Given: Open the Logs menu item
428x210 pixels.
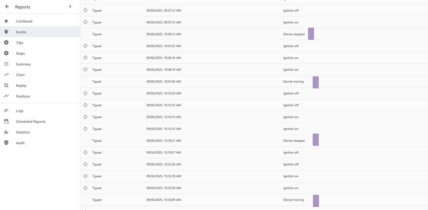Looking at the screenshot, I should click(x=20, y=111).
